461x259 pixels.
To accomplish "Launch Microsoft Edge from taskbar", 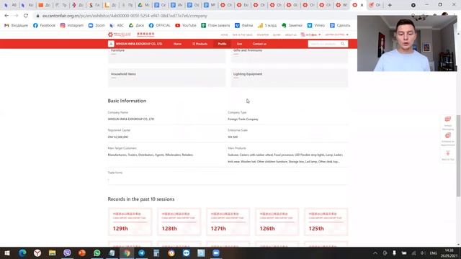I will click(x=22, y=253).
